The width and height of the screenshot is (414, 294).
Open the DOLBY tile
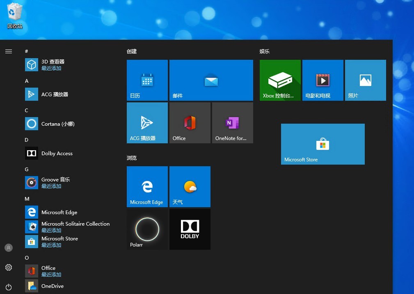[190, 229]
